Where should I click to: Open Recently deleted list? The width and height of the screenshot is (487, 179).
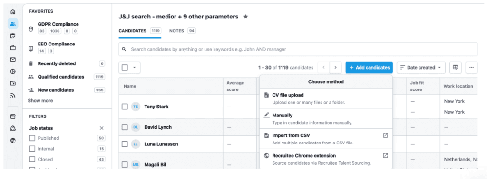pos(57,63)
